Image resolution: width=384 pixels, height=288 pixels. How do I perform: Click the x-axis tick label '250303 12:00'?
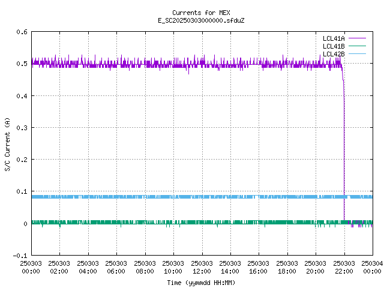pyautogui.click(x=202, y=267)
